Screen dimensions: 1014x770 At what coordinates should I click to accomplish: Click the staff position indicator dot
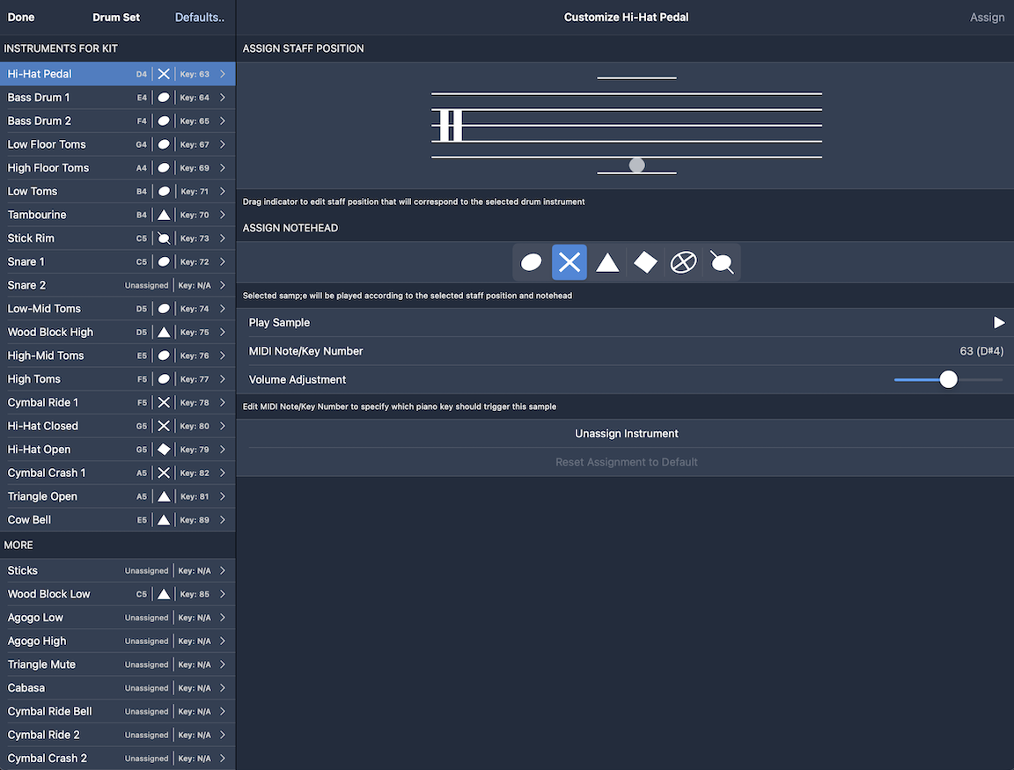[x=637, y=165]
